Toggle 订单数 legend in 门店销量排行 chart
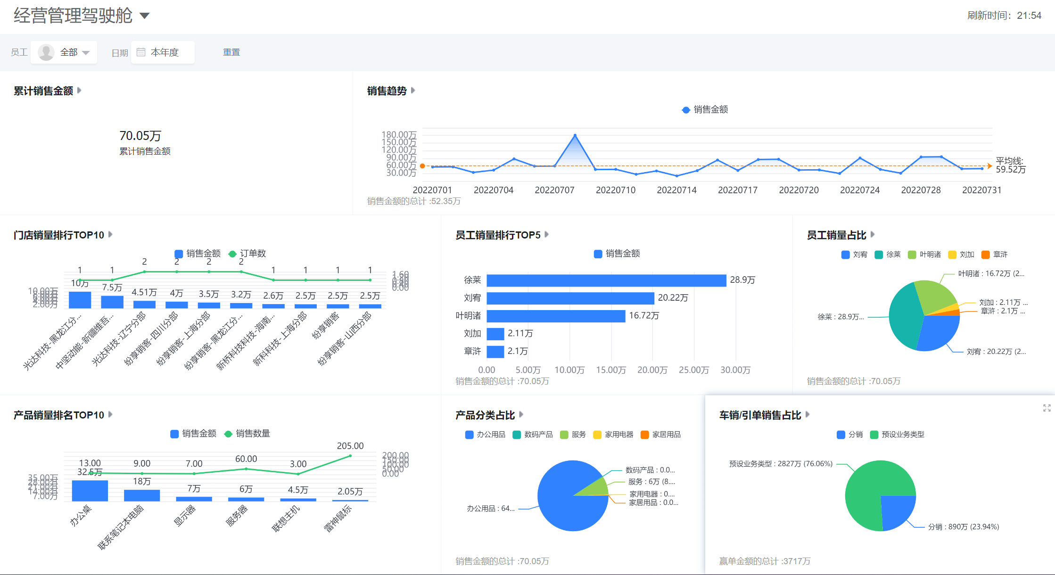 coord(247,254)
